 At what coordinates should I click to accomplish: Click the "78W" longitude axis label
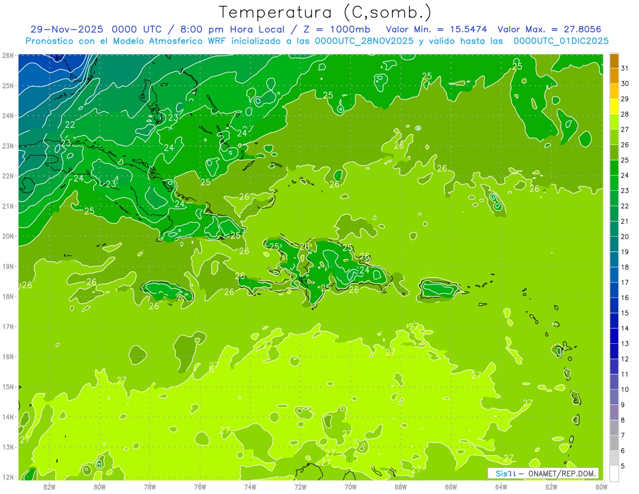coord(150,487)
